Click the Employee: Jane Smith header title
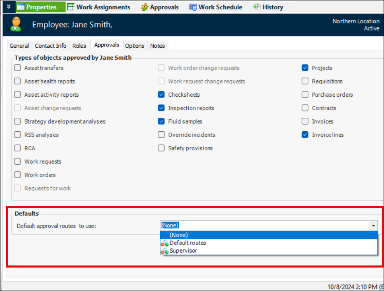 (72, 24)
